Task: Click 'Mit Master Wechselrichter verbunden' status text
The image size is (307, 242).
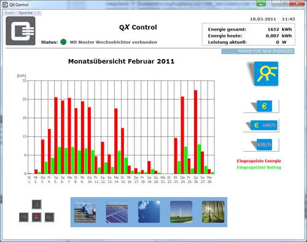Action: [114, 42]
